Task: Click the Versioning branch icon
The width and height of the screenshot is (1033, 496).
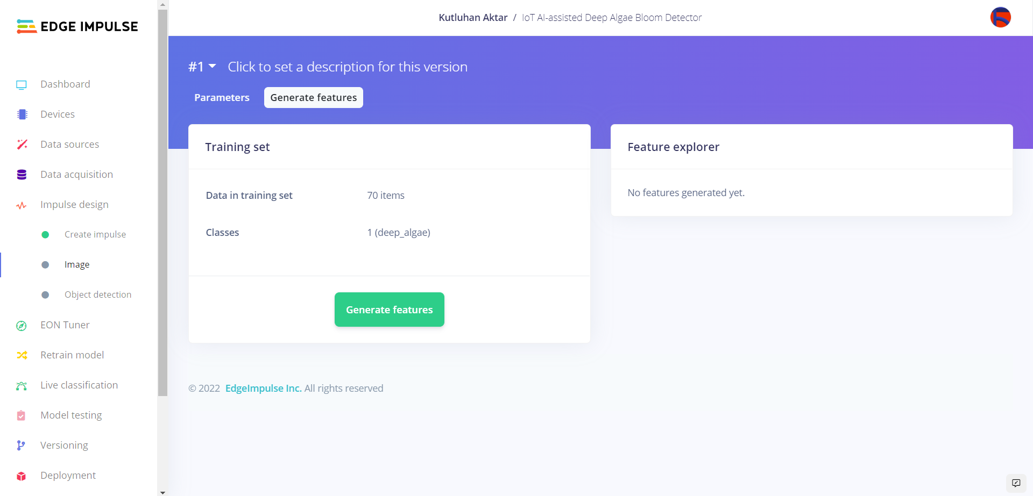Action: pyautogui.click(x=21, y=445)
